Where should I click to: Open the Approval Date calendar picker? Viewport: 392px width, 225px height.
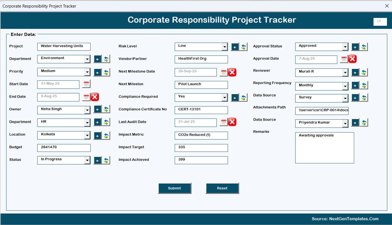344,59
